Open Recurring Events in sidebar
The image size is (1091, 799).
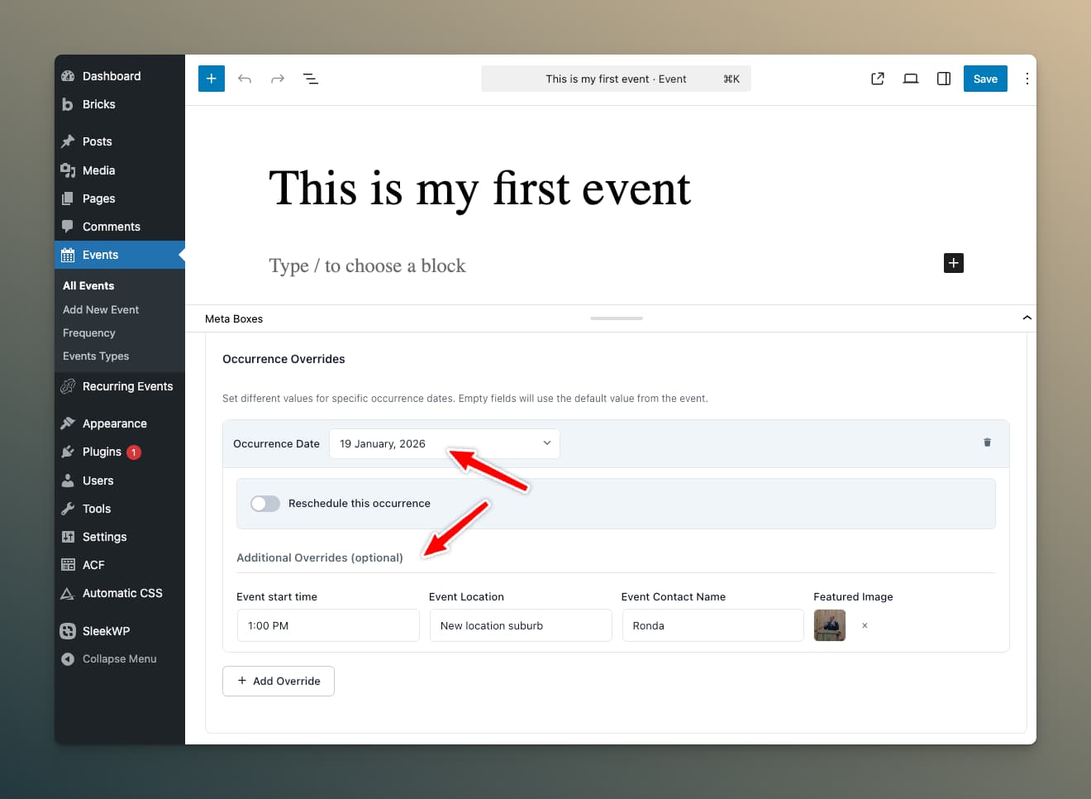pos(127,386)
